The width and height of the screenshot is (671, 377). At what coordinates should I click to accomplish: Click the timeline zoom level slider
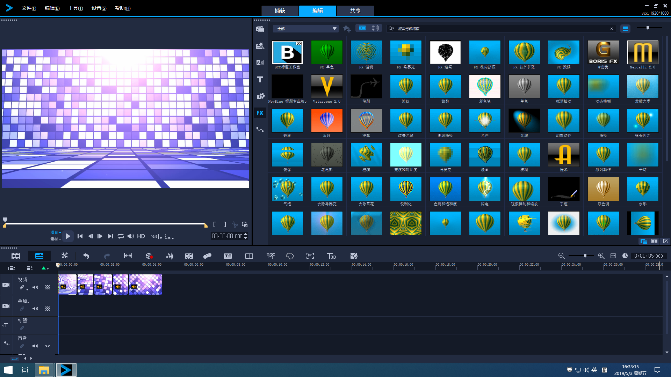[585, 256]
